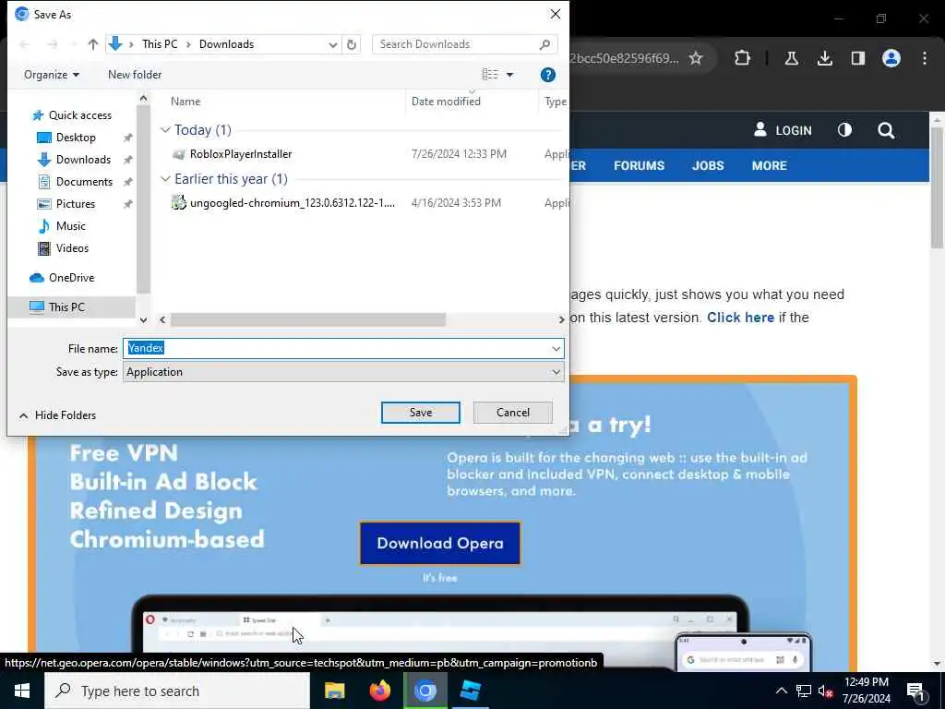This screenshot has height=709, width=945.
Task: Show Chrome downloads tray icon
Action: [x=824, y=58]
